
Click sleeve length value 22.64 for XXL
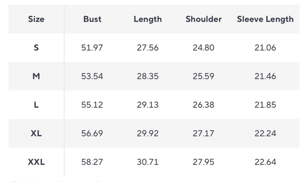[x=265, y=162]
